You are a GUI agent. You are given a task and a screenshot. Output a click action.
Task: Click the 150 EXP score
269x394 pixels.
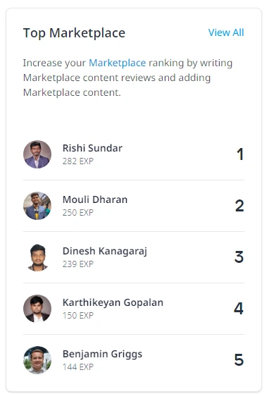pos(77,315)
